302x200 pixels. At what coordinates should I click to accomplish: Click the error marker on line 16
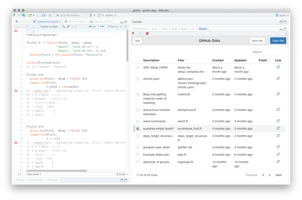tap(16, 91)
